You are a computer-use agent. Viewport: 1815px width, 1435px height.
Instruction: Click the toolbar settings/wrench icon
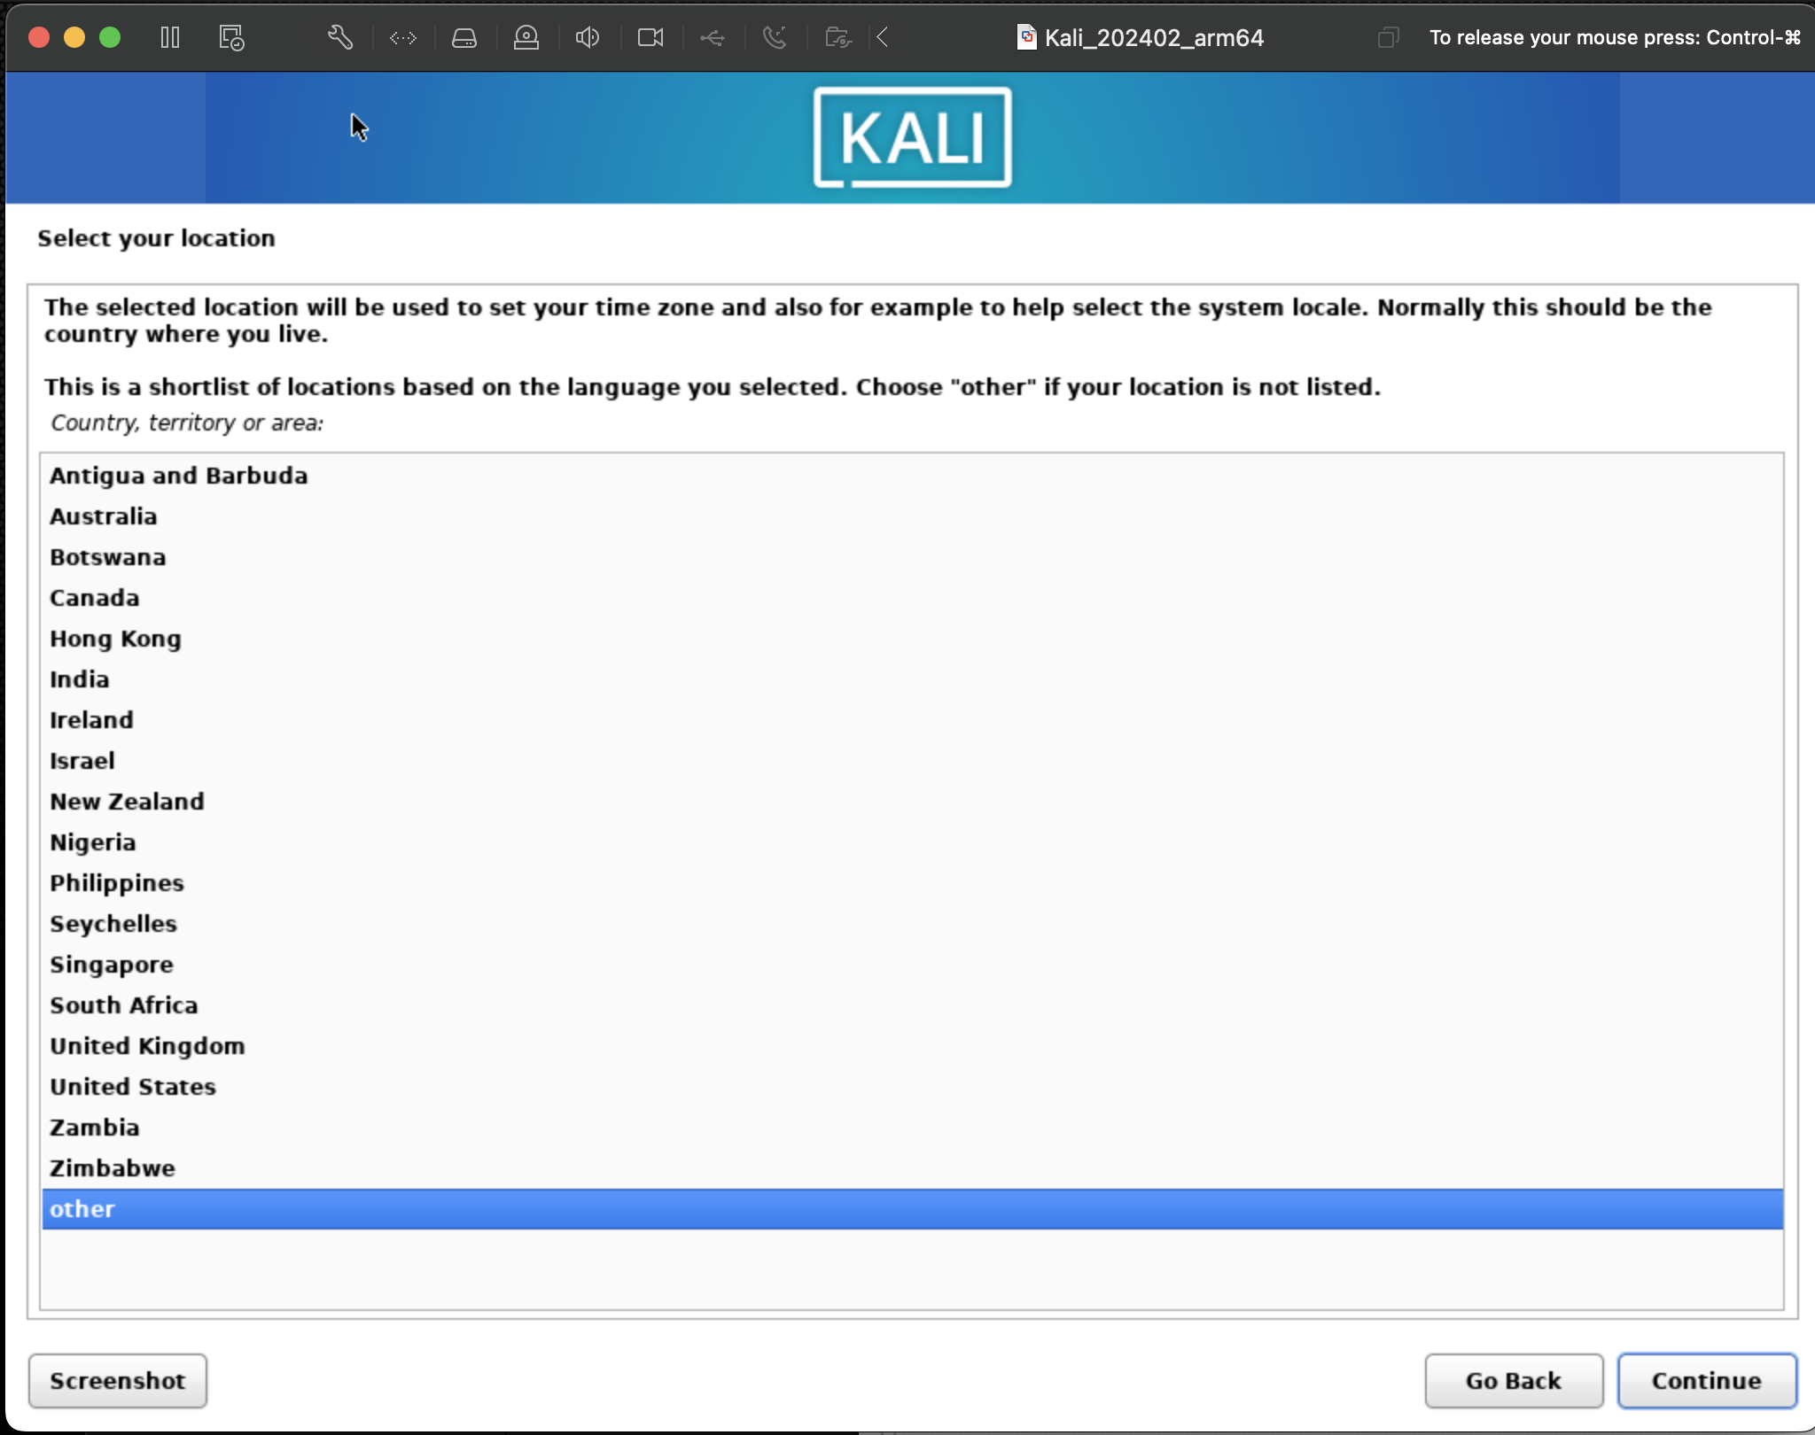(340, 37)
